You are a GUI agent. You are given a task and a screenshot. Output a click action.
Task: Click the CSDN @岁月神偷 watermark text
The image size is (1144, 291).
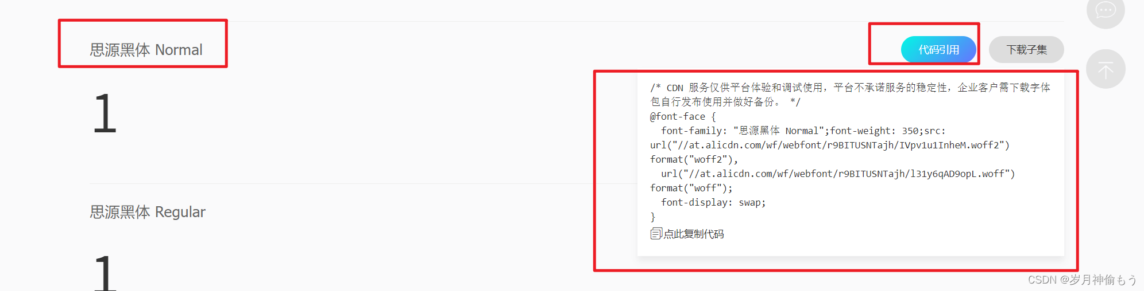coord(1082,280)
